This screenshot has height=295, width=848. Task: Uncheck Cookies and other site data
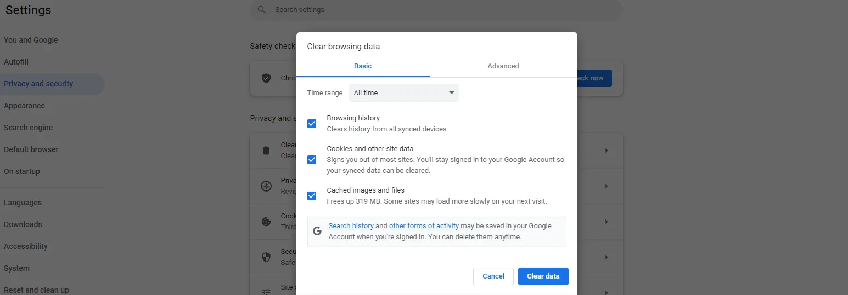point(312,160)
